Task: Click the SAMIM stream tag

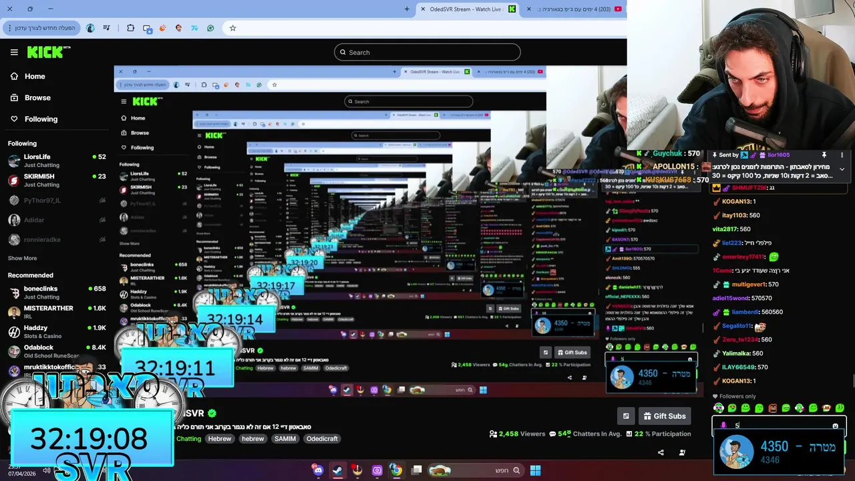Action: point(285,439)
